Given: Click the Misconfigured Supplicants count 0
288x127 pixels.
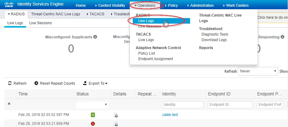Looking at the screenshot, I should click(x=71, y=49).
